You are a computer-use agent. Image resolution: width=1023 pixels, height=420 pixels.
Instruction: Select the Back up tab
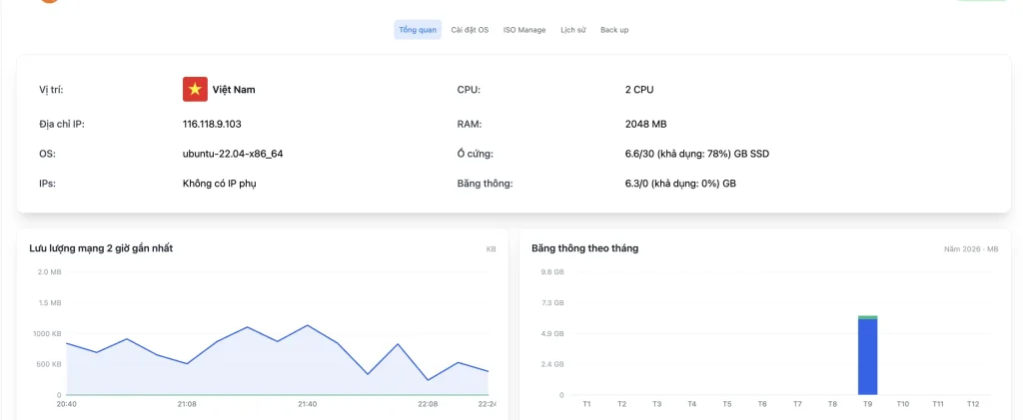coord(614,30)
